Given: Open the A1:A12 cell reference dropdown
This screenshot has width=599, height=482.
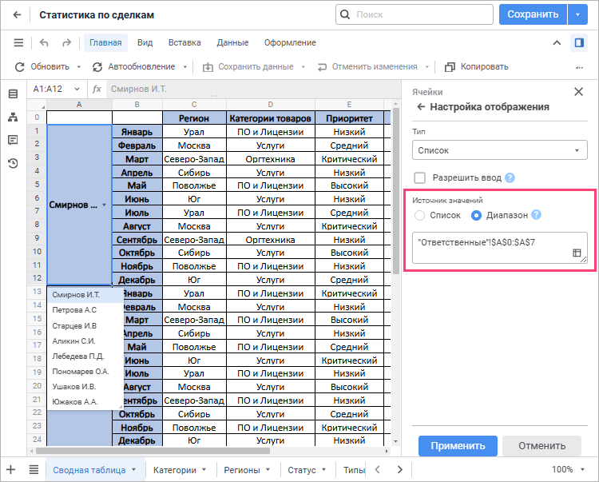Looking at the screenshot, I should point(77,89).
